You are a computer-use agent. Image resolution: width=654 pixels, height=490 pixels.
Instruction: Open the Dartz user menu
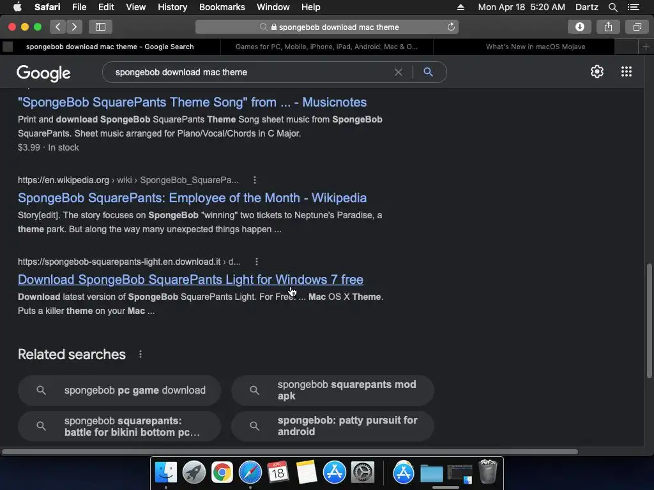pos(586,7)
